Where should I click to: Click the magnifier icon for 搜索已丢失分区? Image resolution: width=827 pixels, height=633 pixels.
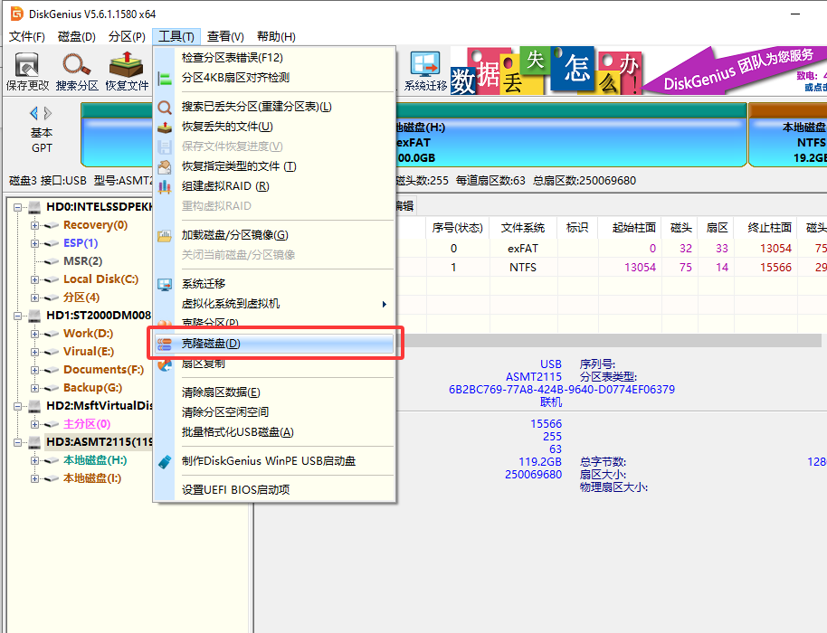(165, 107)
